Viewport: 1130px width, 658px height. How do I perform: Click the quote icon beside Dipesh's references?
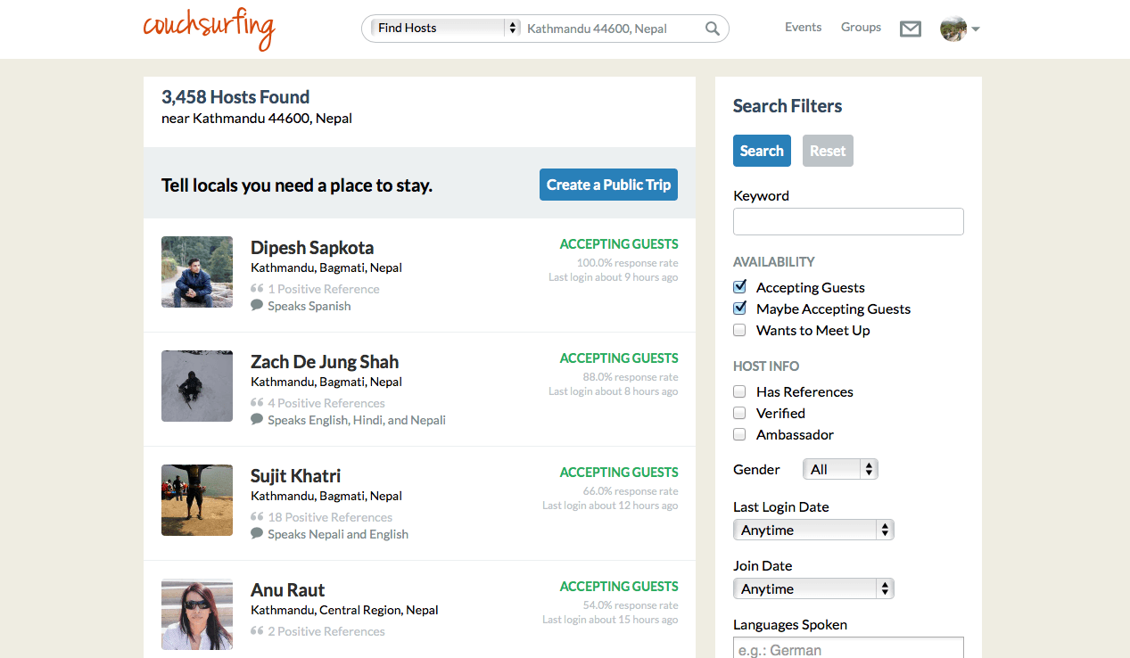coord(257,289)
